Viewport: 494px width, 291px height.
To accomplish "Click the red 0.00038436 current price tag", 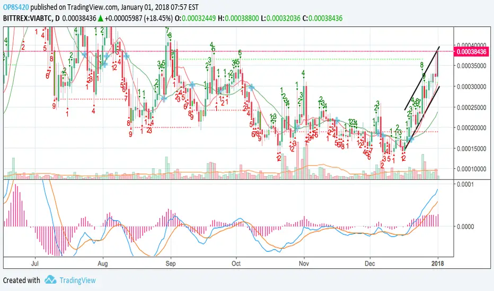I will click(471, 52).
